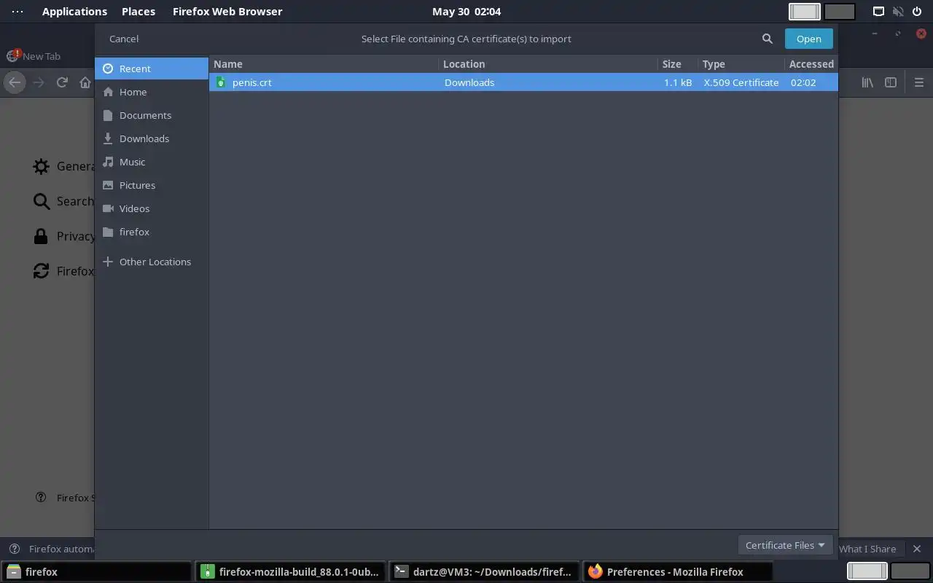Sort files by Name column header

click(324, 64)
